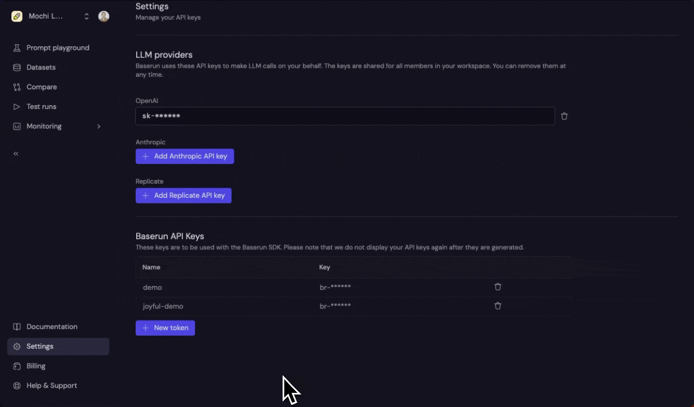Select the Monitoring chart icon
The image size is (694, 407).
click(x=17, y=126)
